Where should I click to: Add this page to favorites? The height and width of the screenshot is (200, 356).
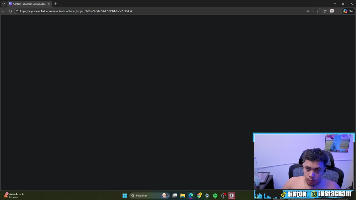[318, 11]
